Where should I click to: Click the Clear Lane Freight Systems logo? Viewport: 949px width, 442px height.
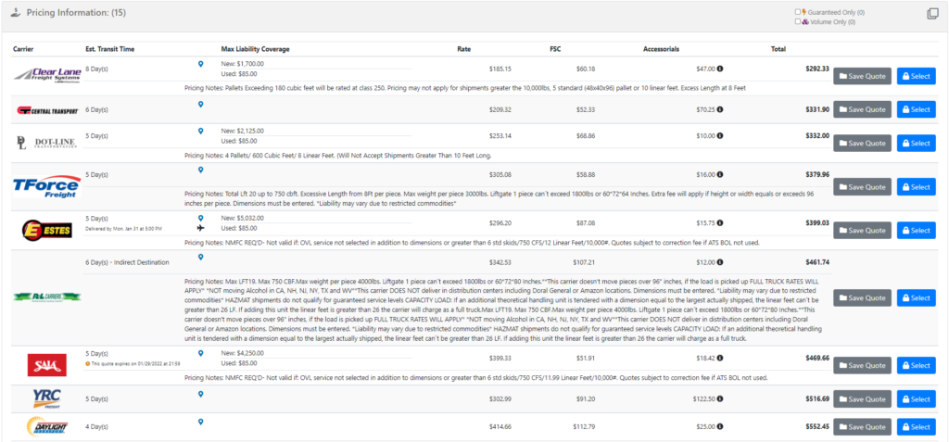(x=47, y=74)
